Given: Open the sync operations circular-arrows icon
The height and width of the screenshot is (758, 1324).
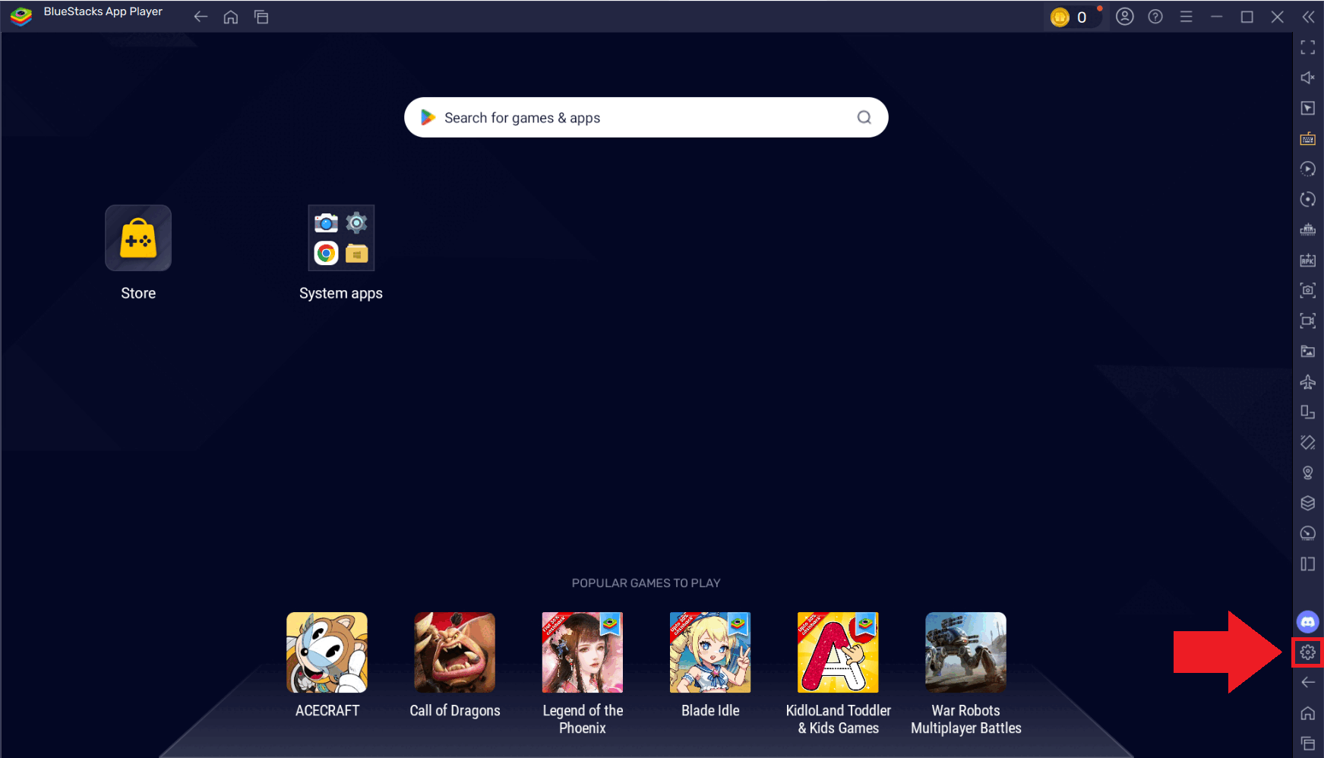Looking at the screenshot, I should point(1307,200).
